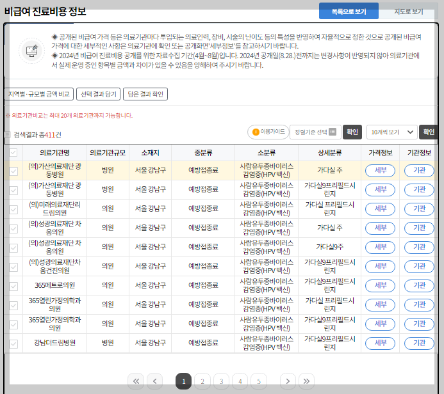Select pagination page 1
The image size is (444, 394).
click(x=183, y=381)
